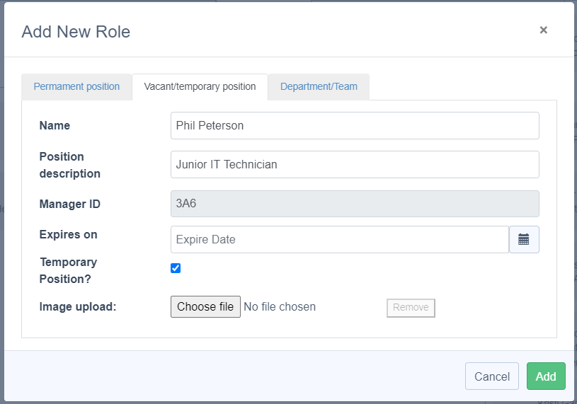
Task: Click the 'Expires on' label
Action: click(68, 234)
